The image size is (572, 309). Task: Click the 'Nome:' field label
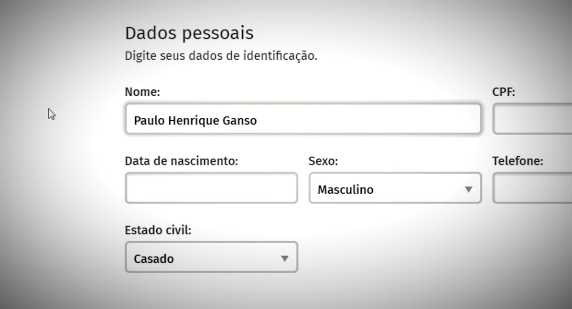[x=142, y=92]
